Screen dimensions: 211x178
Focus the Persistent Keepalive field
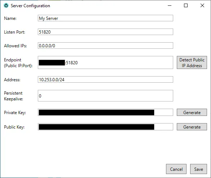[106, 96]
